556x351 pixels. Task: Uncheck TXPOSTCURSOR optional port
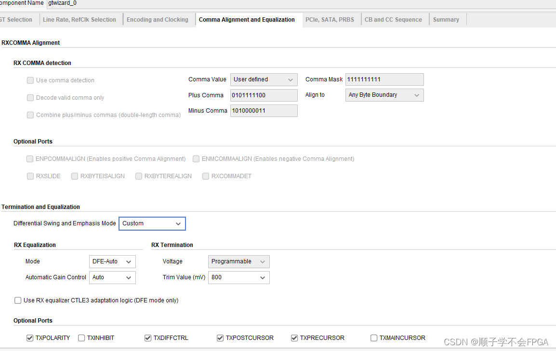coord(220,338)
